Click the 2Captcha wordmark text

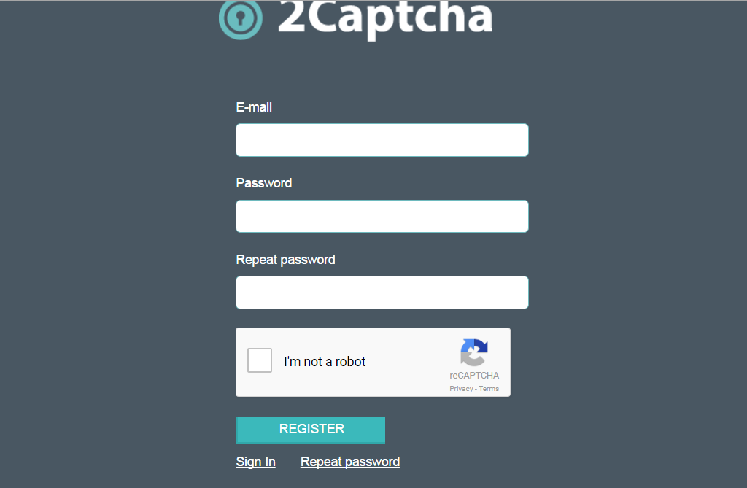(384, 18)
